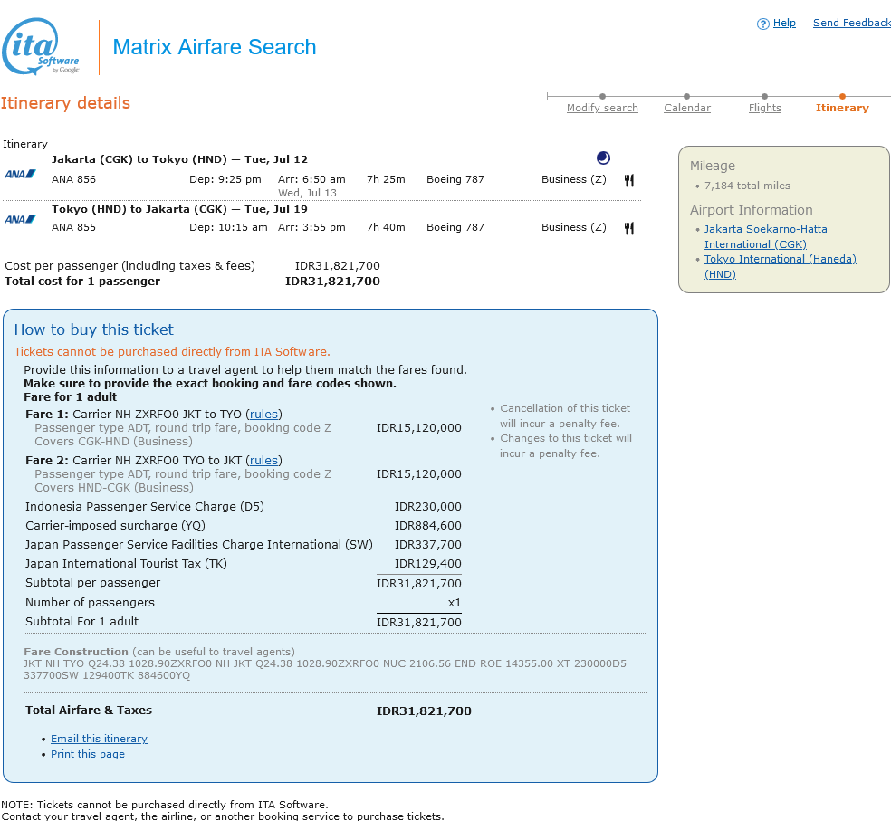Click the Number of passengers x1 value
This screenshot has height=821, width=891.
click(x=455, y=603)
